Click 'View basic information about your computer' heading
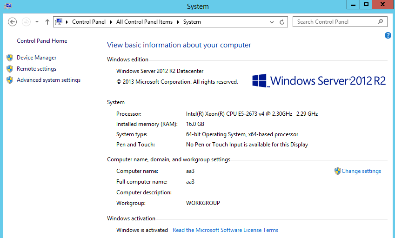395x238 pixels. click(x=179, y=45)
